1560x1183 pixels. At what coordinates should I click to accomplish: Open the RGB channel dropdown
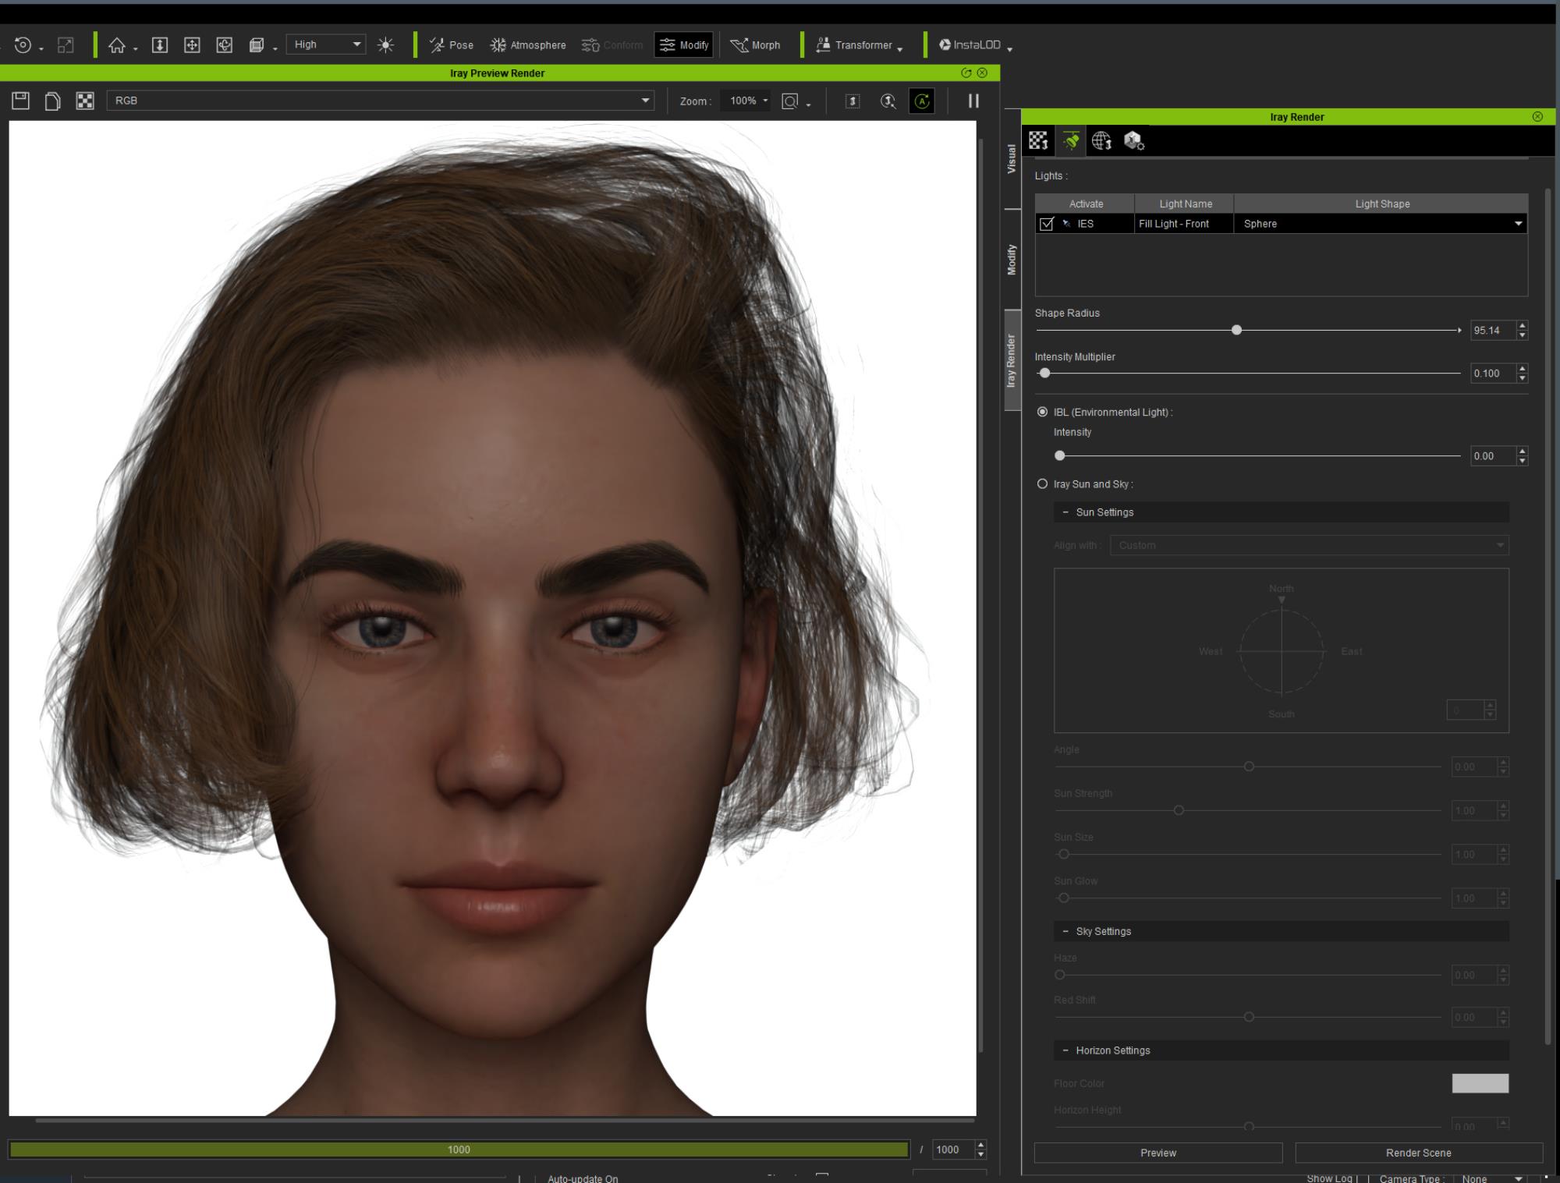coord(380,101)
